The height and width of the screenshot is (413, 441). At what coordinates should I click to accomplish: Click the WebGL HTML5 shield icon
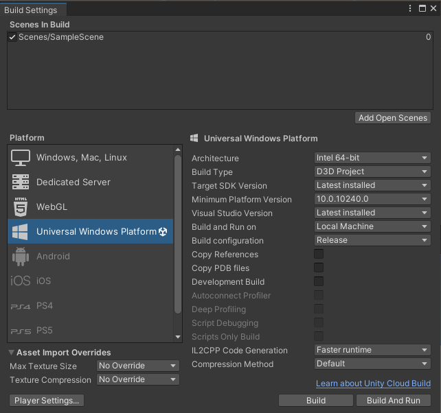click(x=21, y=206)
